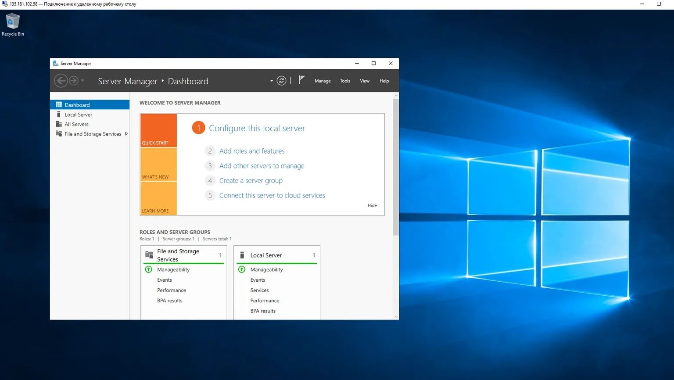Open the Manage menu

(323, 81)
